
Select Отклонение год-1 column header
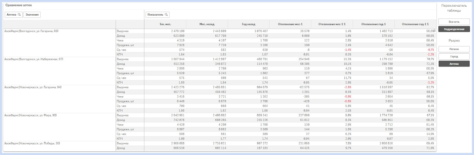pyautogui.click(x=374, y=24)
